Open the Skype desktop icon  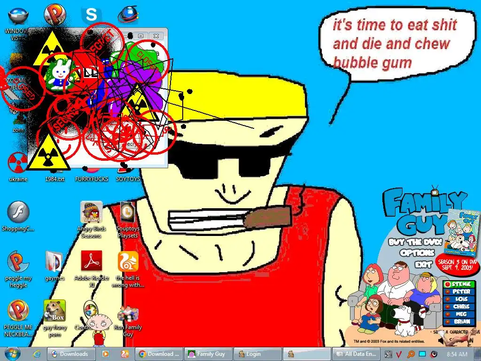point(92,15)
